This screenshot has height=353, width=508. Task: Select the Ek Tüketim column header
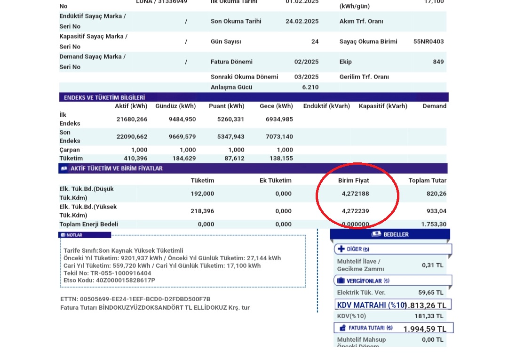coord(275,181)
